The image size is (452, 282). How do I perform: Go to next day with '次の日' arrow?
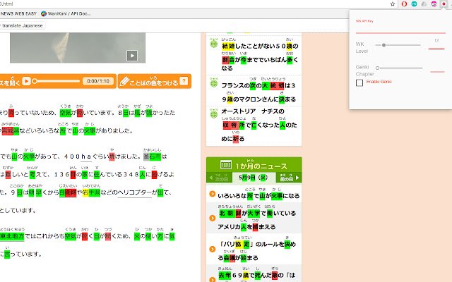point(219,178)
